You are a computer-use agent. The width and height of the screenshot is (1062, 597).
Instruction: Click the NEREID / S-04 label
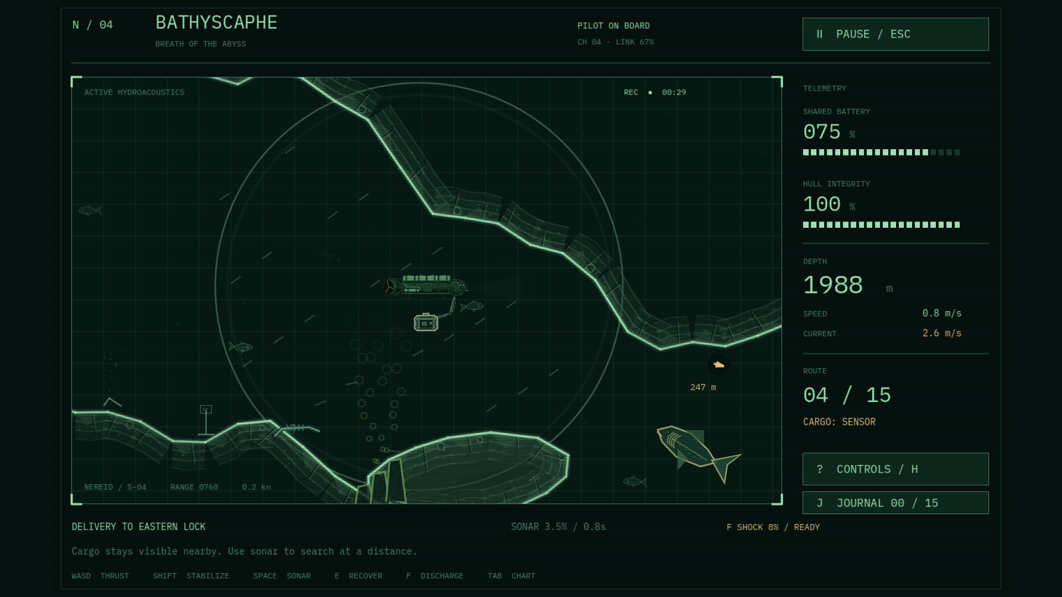pyautogui.click(x=115, y=487)
